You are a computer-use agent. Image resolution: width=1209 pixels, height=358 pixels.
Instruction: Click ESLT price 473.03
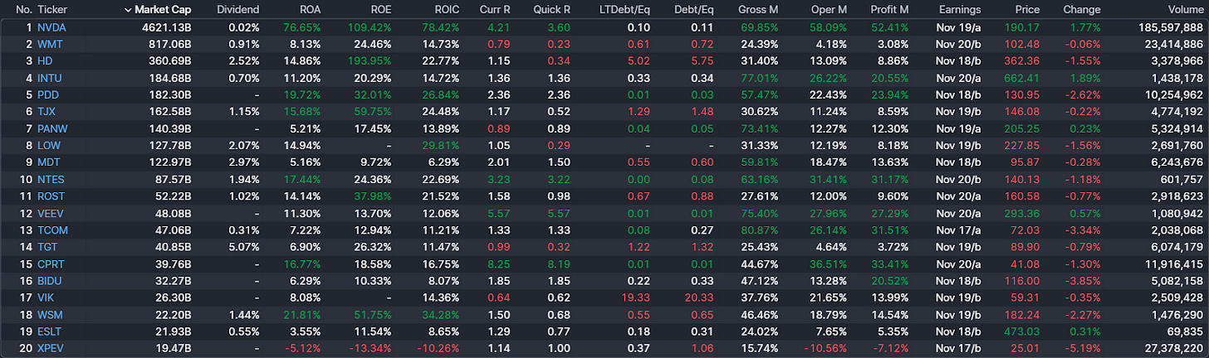(1022, 331)
